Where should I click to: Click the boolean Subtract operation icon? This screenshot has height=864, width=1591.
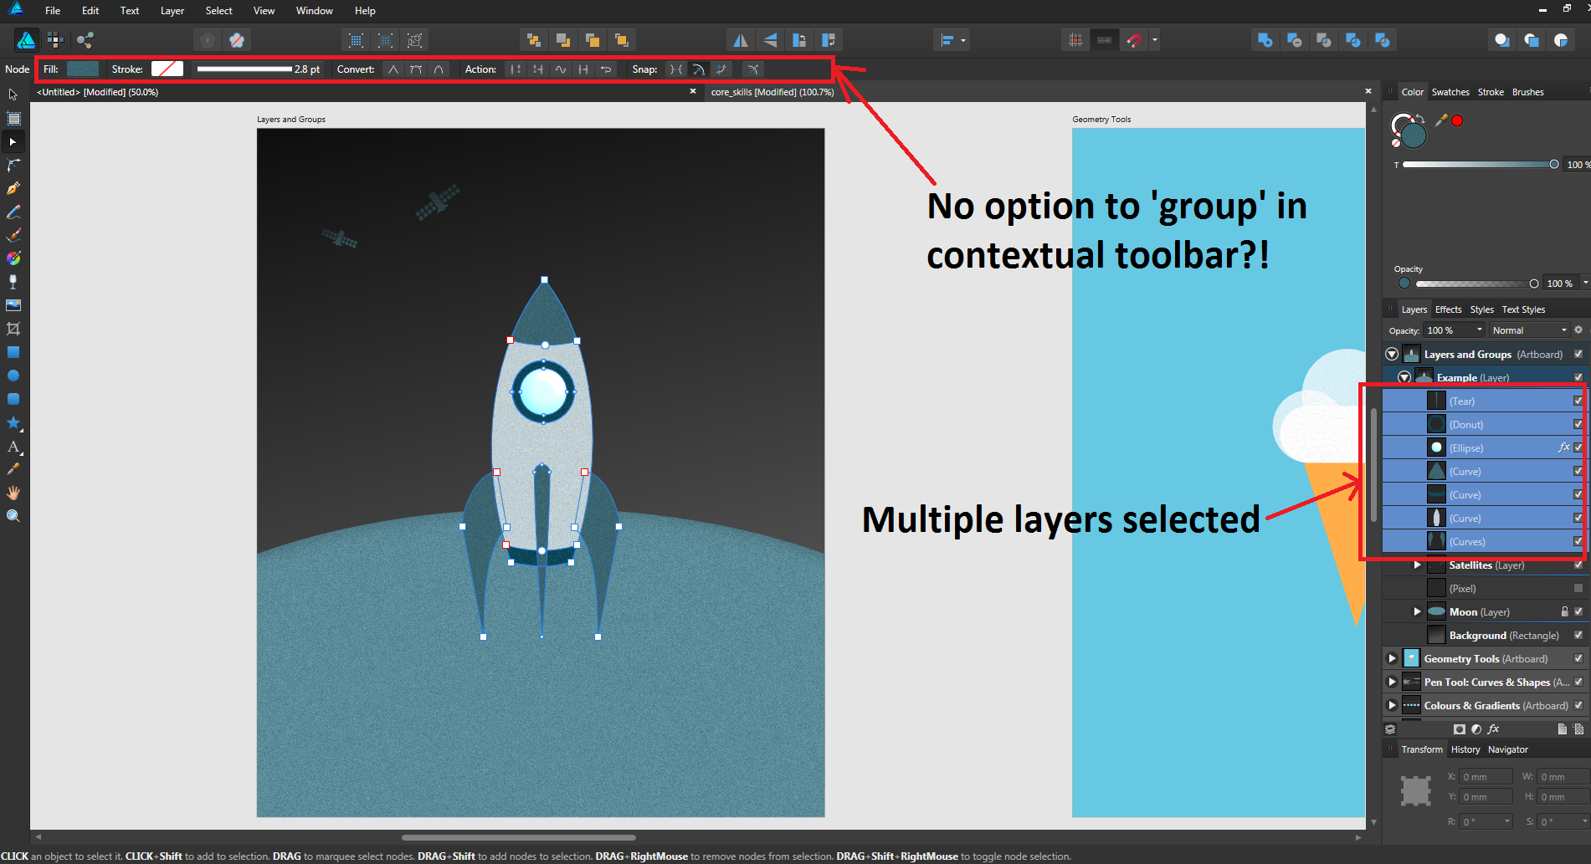(x=1294, y=39)
